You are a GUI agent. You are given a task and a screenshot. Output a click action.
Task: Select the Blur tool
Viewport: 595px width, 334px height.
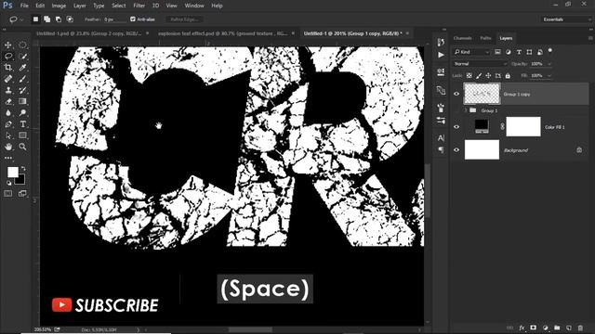(8, 113)
